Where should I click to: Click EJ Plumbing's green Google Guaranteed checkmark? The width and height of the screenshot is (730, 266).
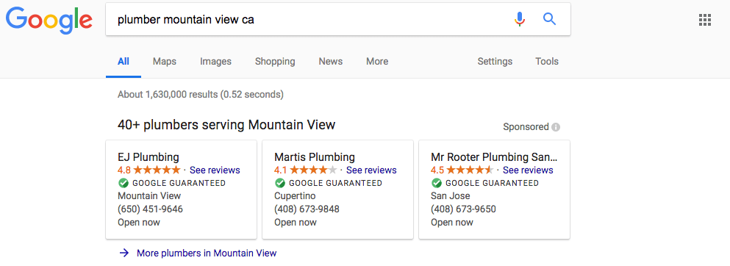click(x=124, y=183)
